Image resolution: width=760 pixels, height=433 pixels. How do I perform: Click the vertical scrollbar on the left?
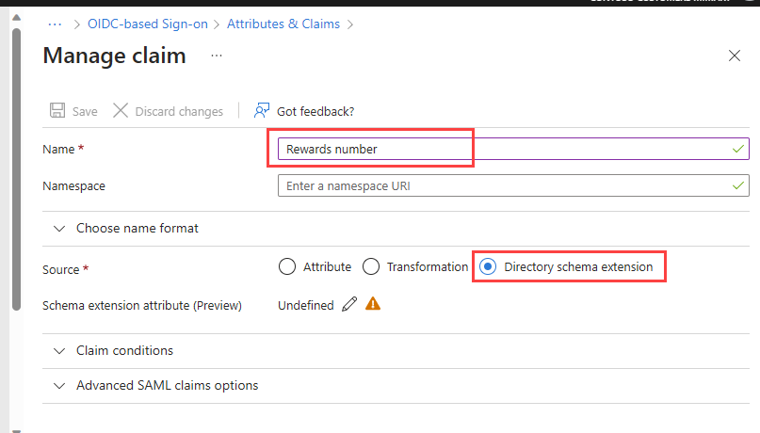(16, 169)
